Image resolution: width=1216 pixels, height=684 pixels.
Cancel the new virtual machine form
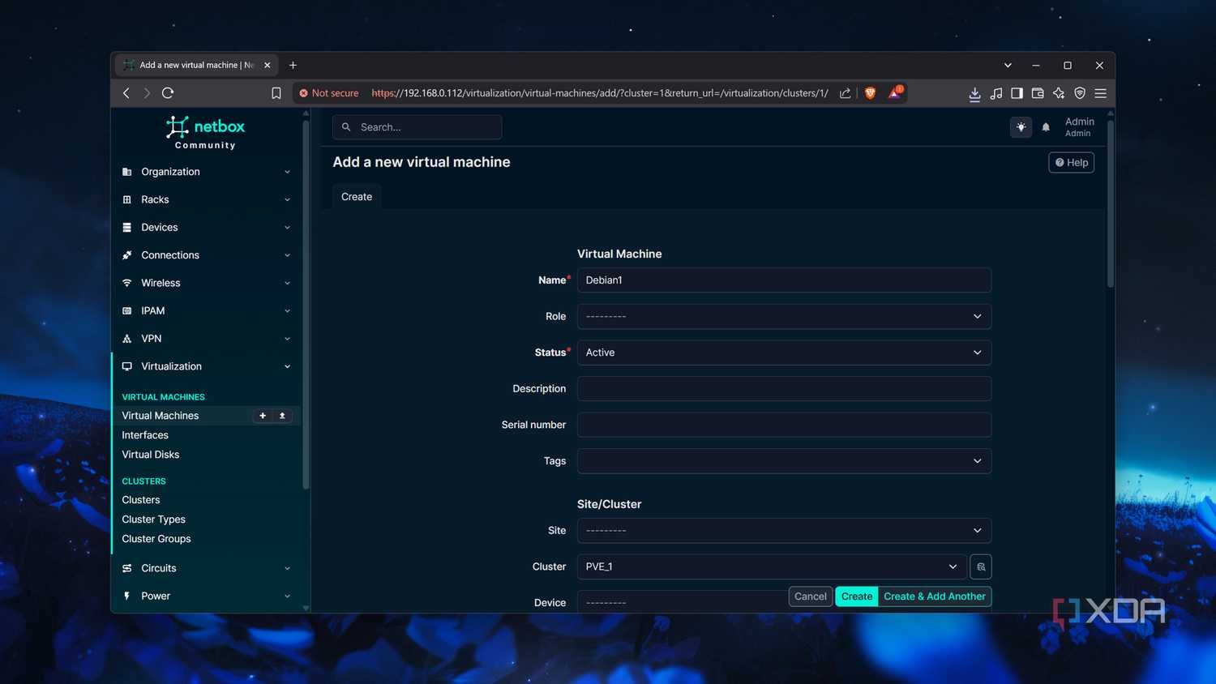pyautogui.click(x=810, y=596)
